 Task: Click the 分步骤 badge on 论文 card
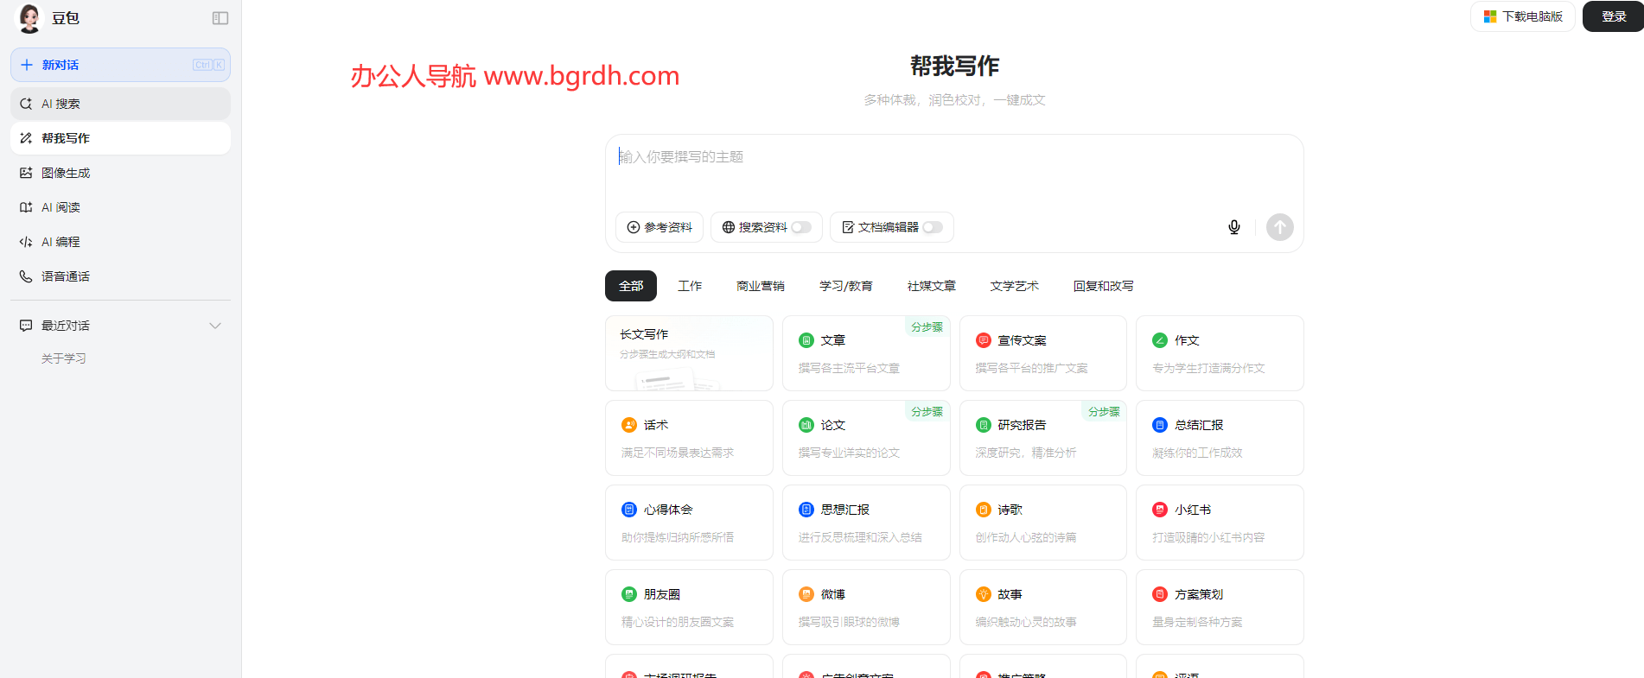(927, 412)
